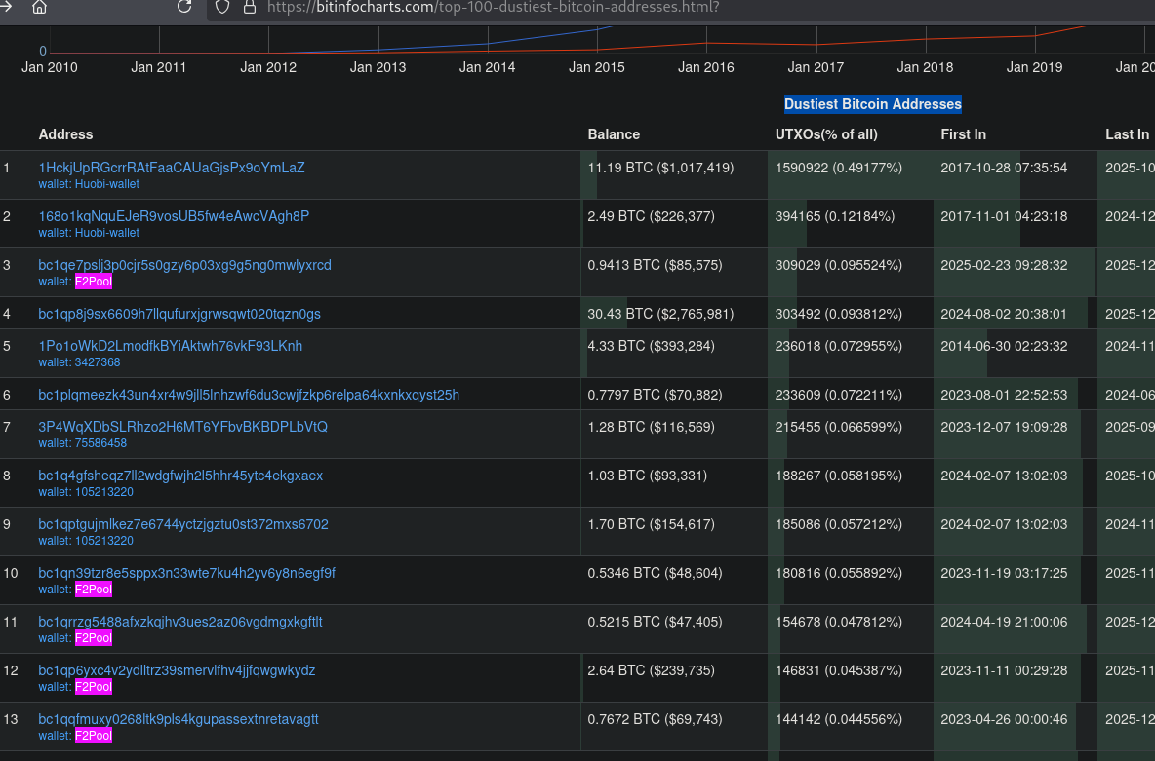Open long bc1plqmeezk43un4xr4w9jll5 taproot address
Viewport: 1155px width, 761px height.
tap(249, 395)
